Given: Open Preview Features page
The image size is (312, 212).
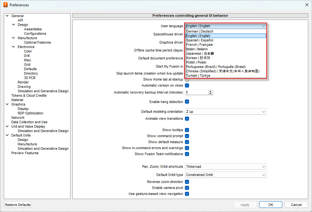Looking at the screenshot, I should point(25,153).
